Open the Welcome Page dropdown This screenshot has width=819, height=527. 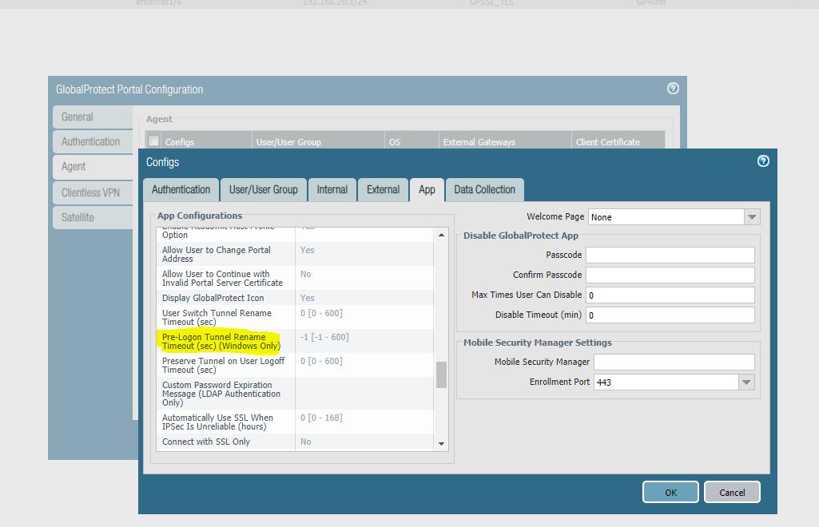tap(752, 217)
